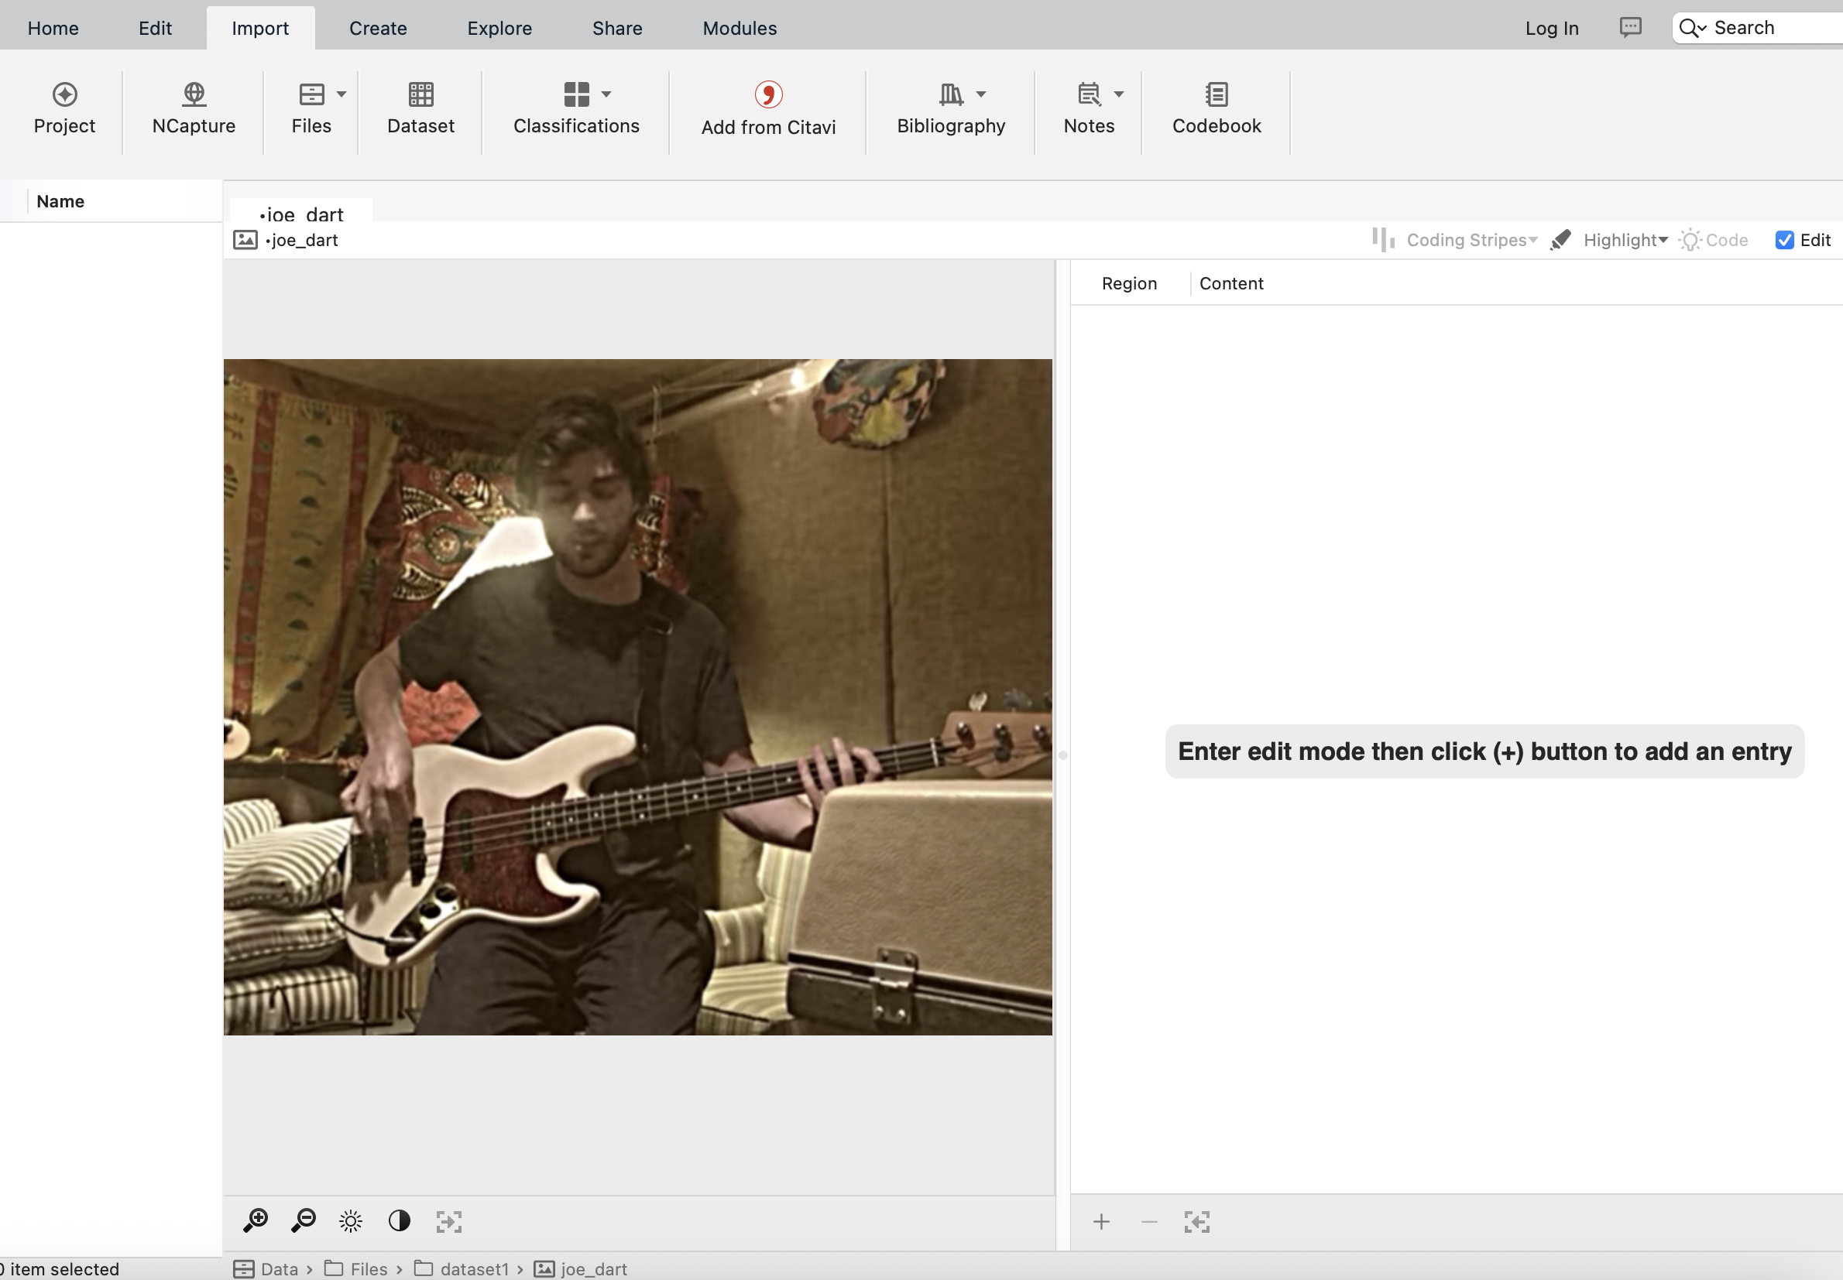Click the Log In button

click(1551, 29)
